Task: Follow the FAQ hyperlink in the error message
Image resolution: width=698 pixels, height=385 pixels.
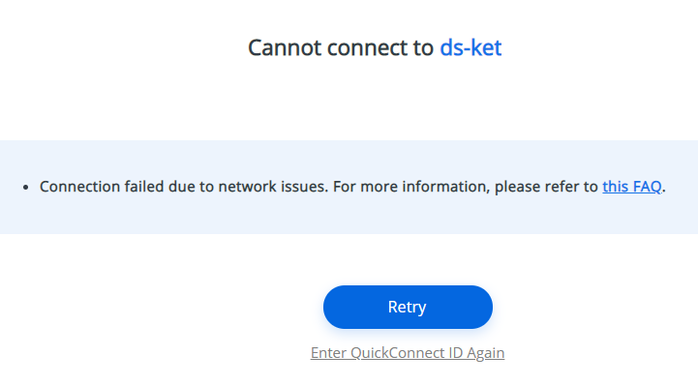Action: point(631,187)
